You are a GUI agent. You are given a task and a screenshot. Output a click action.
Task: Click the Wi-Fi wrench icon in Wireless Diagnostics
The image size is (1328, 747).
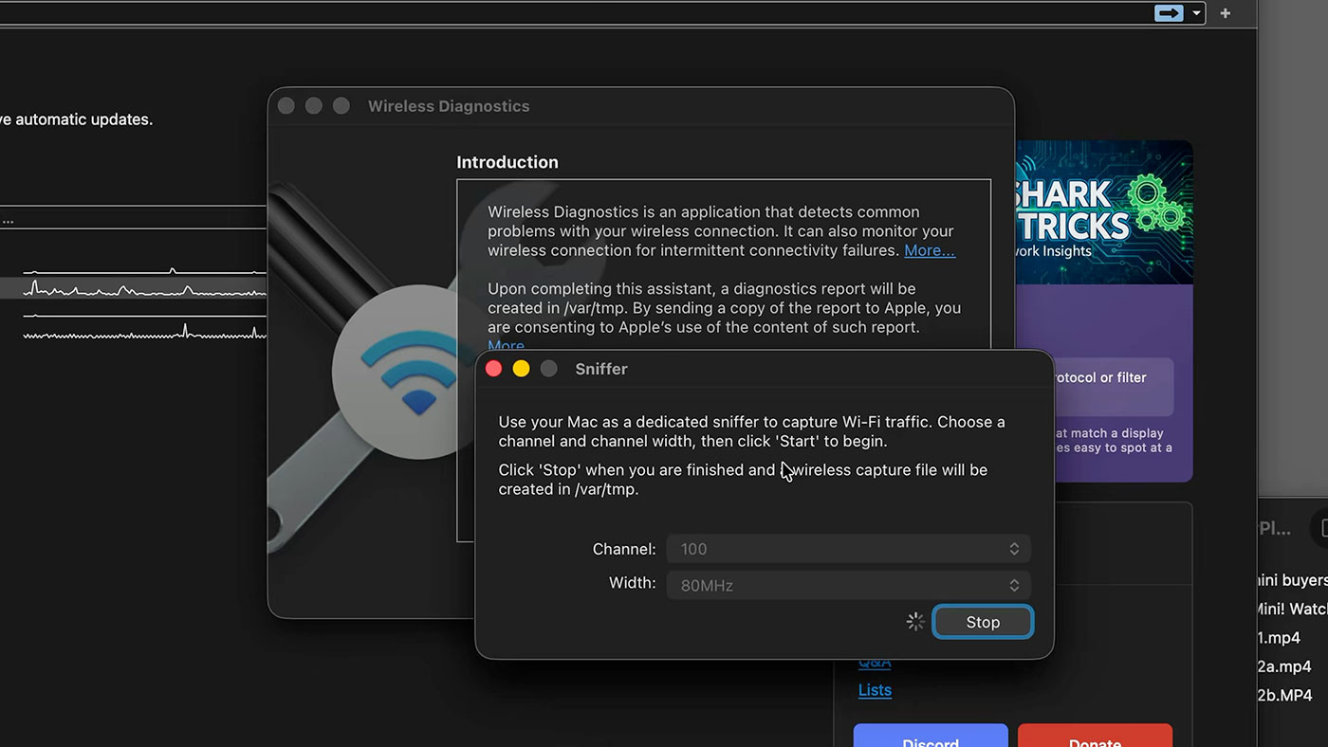[x=417, y=374]
